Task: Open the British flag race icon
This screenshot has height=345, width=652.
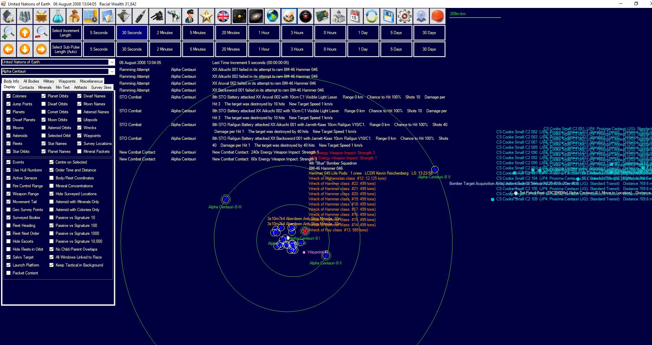Action: (223, 16)
